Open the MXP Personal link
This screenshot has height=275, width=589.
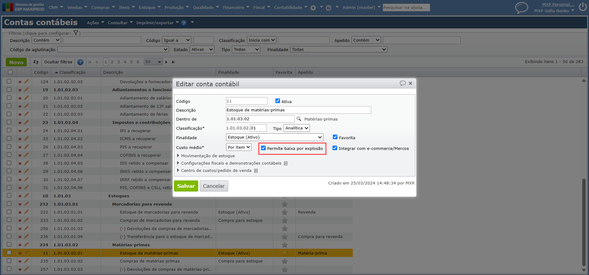pyautogui.click(x=558, y=4)
